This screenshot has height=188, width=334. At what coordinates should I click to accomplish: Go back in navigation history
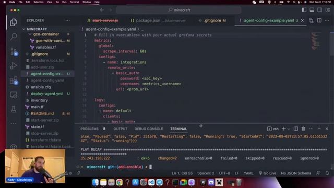pos(102,10)
